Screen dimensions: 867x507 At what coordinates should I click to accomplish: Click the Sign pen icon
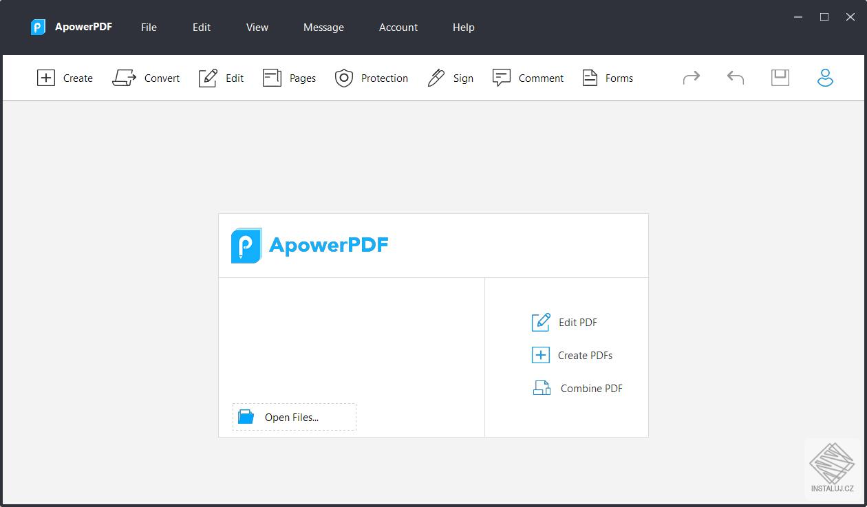click(x=436, y=78)
